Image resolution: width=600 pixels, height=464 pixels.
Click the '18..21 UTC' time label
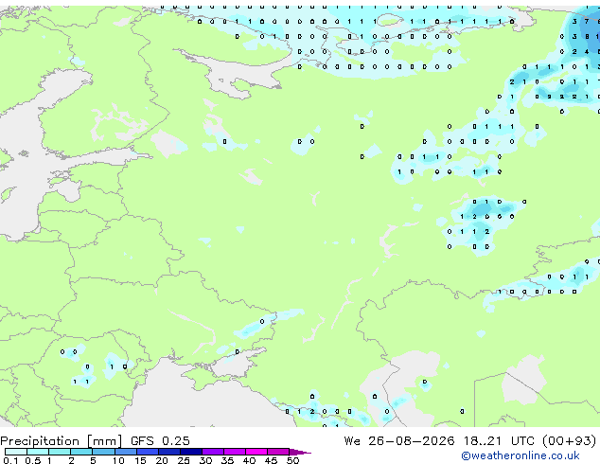[x=498, y=441]
